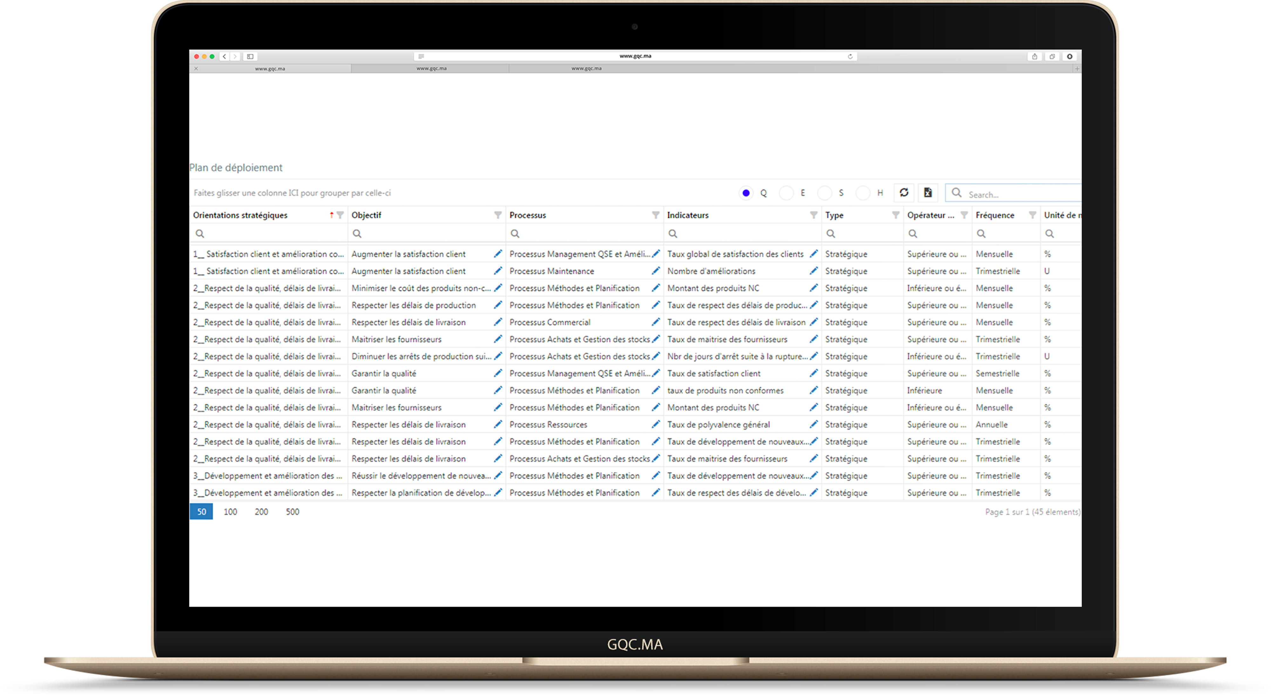Switch to the third www.gqc.ma tab
The image size is (1271, 695).
pos(586,69)
